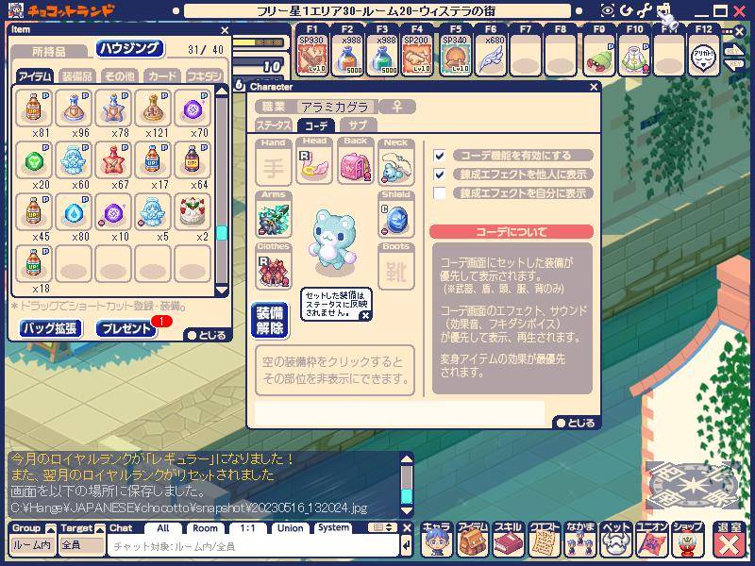
Task: Select the red star bottle x67
Action: [x=112, y=159]
